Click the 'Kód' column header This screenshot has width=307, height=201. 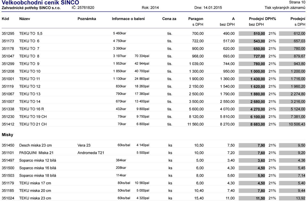pyautogui.click(x=5, y=19)
